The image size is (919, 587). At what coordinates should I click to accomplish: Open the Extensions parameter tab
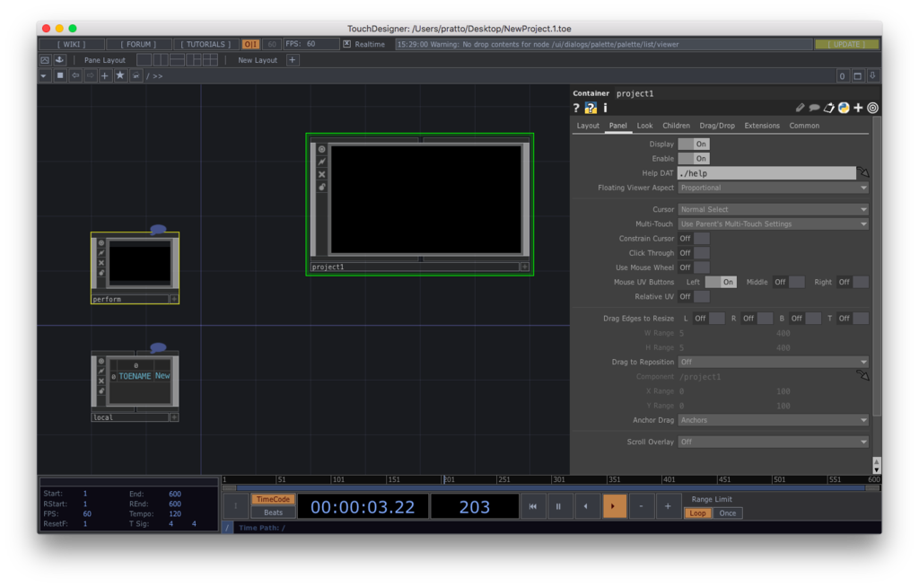[x=762, y=126]
